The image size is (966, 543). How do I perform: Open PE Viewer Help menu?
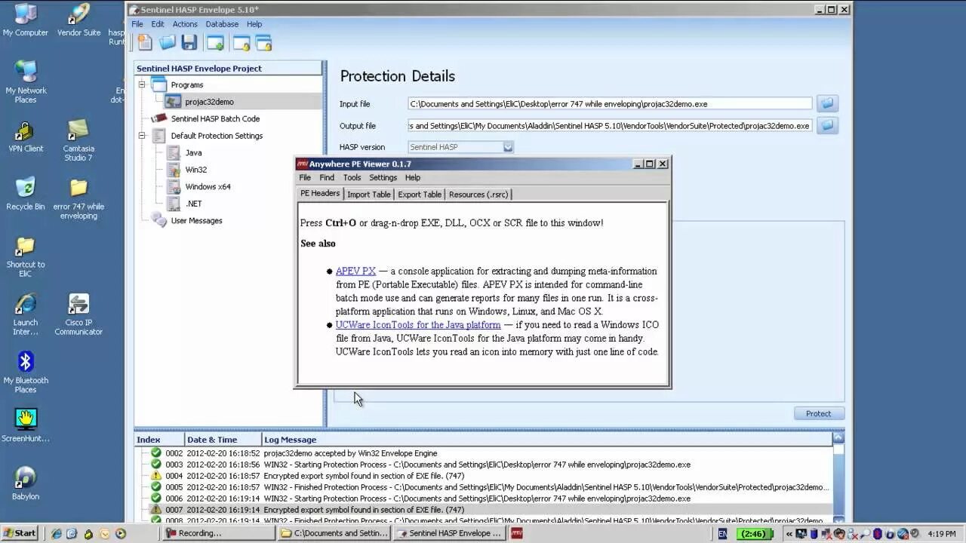412,177
